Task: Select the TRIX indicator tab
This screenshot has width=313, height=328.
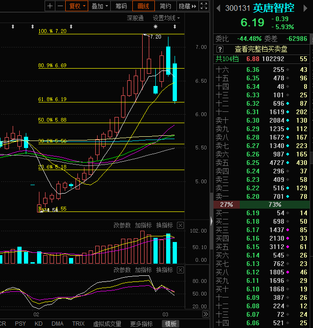Action: click(78, 324)
